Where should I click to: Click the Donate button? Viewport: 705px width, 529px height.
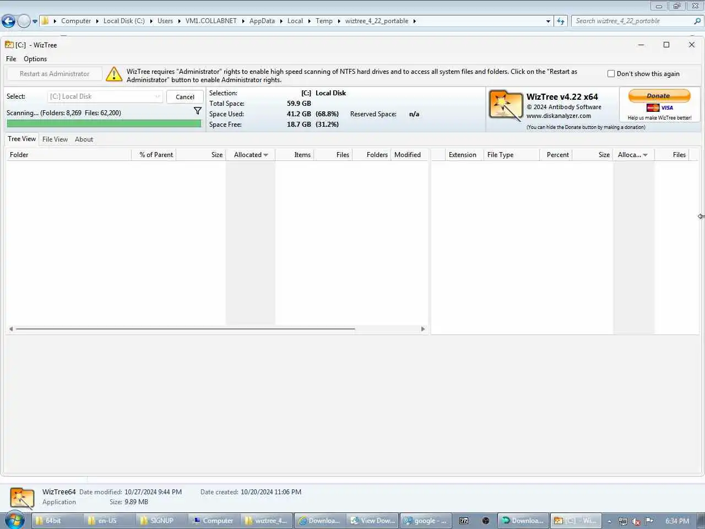click(x=659, y=96)
